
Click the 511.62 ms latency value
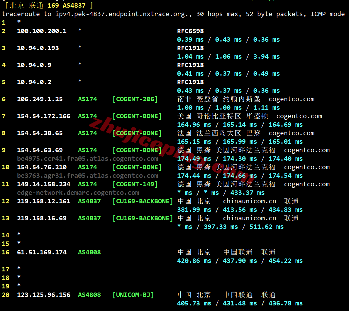tap(266, 227)
